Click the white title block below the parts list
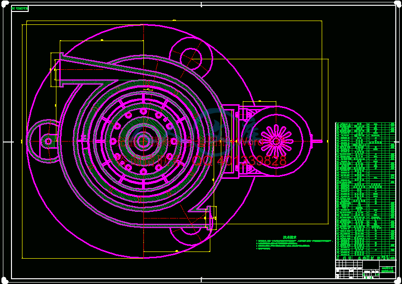Viewport: 402px width, 284px height. [366, 269]
